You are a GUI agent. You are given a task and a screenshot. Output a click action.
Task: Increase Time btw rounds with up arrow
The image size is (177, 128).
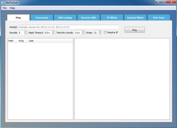pos(83,32)
